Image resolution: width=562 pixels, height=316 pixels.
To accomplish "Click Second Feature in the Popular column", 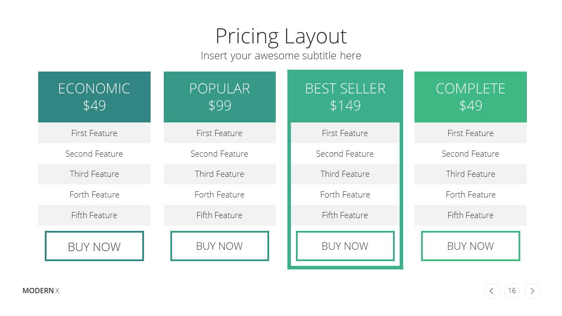I will click(220, 154).
